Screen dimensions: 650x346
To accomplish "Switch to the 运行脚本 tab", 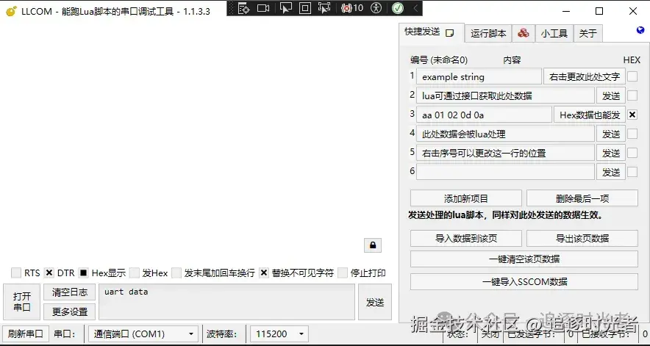I will click(488, 34).
